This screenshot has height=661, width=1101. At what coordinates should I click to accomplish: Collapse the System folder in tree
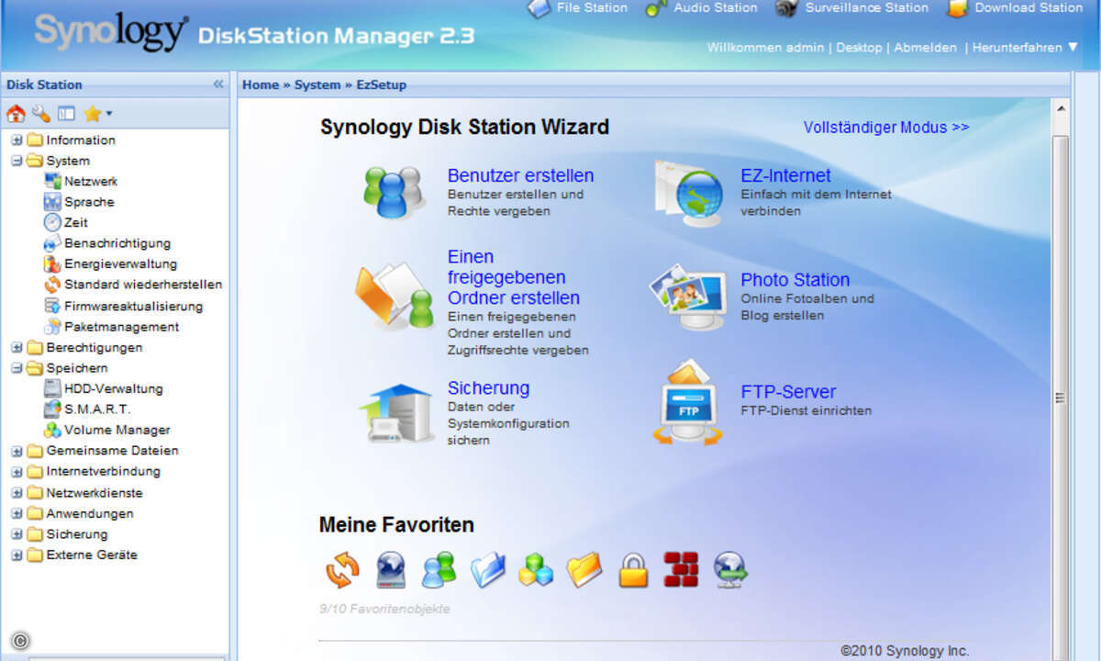[x=17, y=161]
